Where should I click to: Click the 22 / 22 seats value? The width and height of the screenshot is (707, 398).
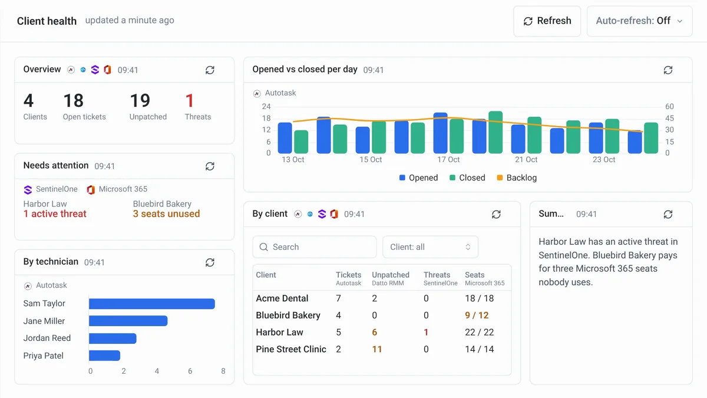coord(479,333)
